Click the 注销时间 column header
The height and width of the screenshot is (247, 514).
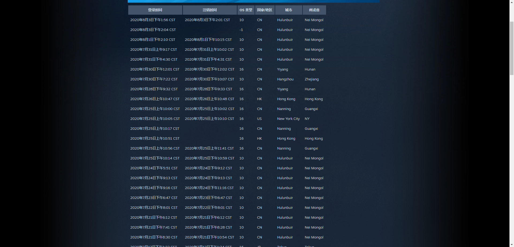210,10
